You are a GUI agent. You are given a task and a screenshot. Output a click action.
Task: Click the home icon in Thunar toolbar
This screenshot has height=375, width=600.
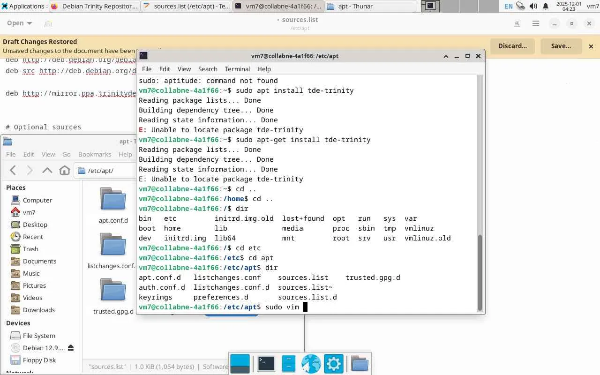coord(65,170)
